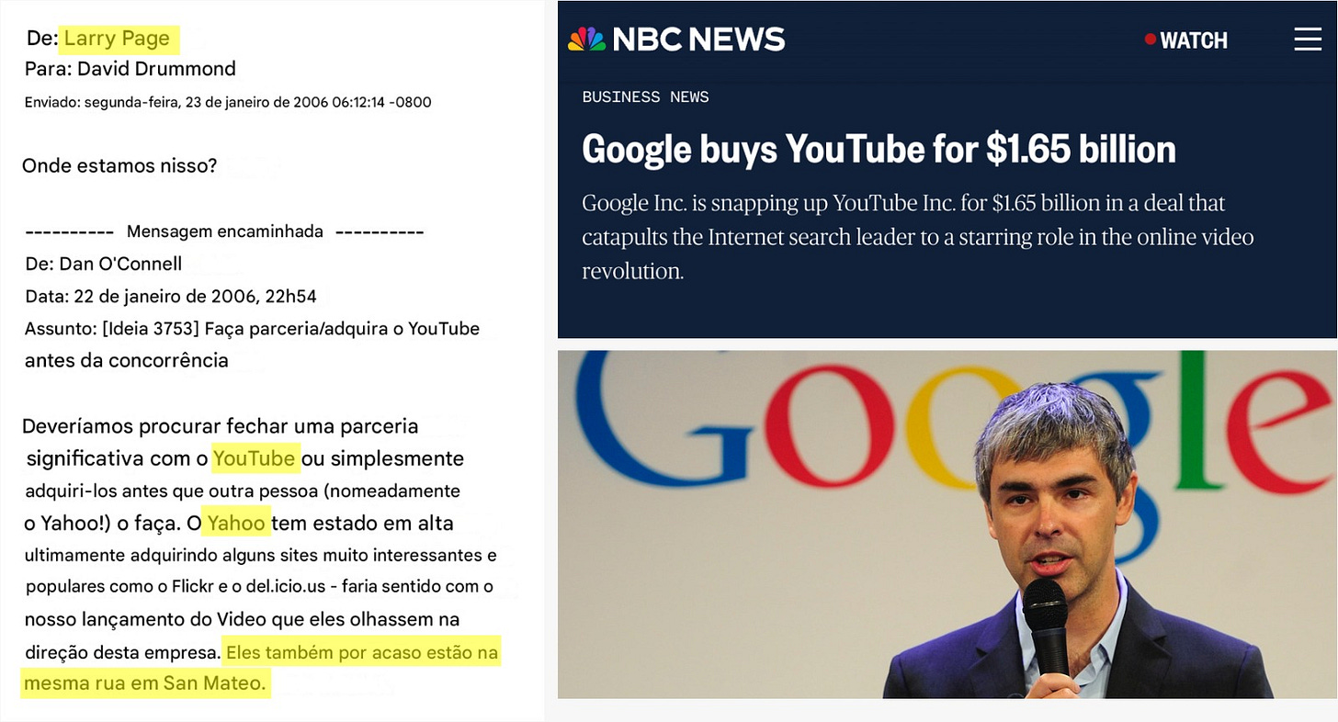Screen dimensions: 1338x722
Task: Click the Enviado date line
Action: click(x=228, y=102)
